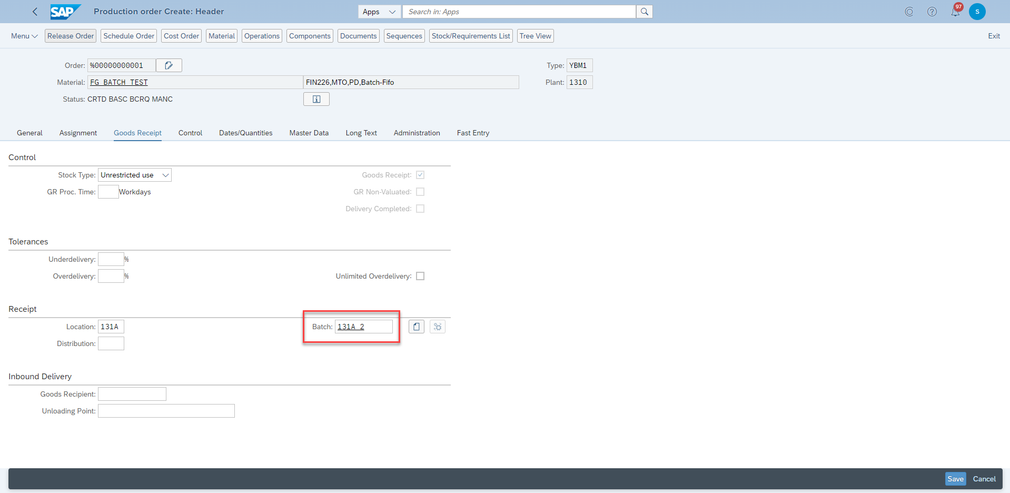Click the Goods Recipient field
This screenshot has width=1010, height=493.
point(132,394)
